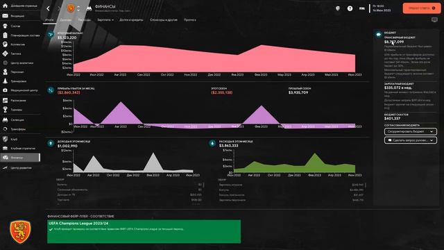Click income this month value $1,002,990
Screen dimensions: 444x250
click(67, 146)
